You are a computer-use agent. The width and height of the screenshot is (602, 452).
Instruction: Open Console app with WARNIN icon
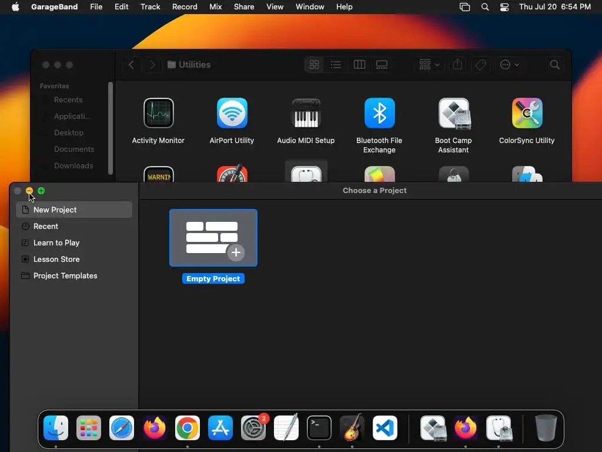(x=159, y=174)
